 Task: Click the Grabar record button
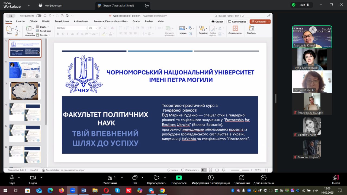point(217,22)
